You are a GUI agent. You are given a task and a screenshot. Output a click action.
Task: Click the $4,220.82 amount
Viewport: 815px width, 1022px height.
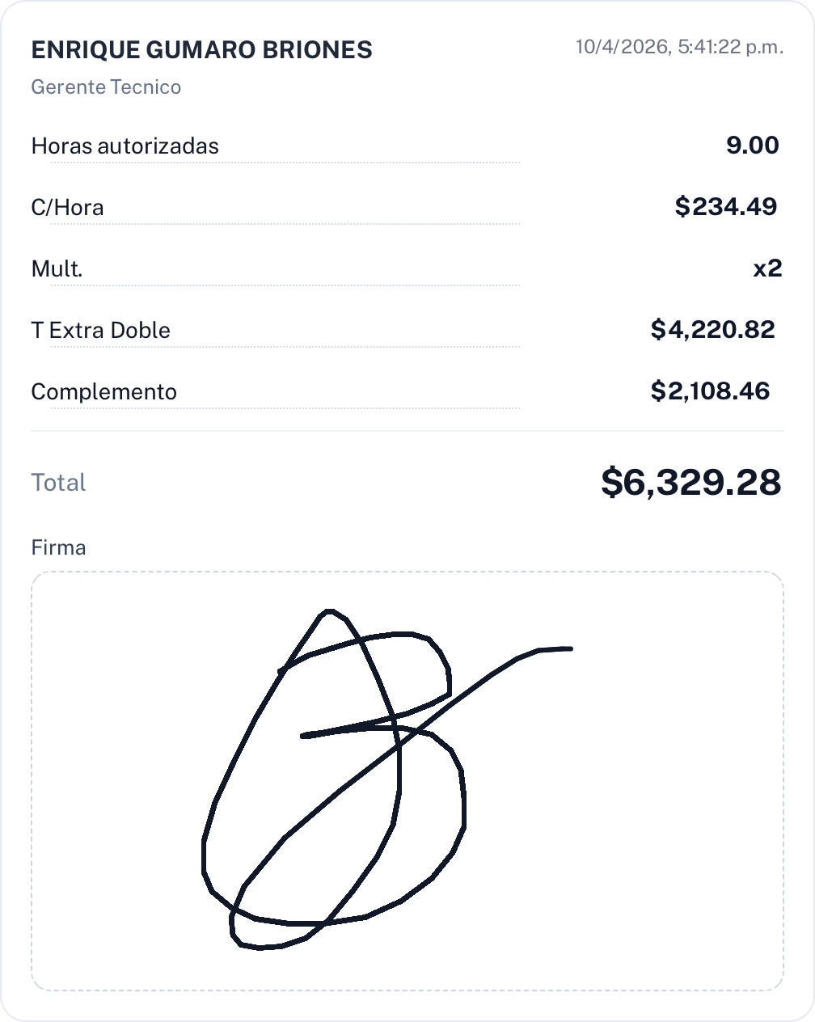pos(712,330)
